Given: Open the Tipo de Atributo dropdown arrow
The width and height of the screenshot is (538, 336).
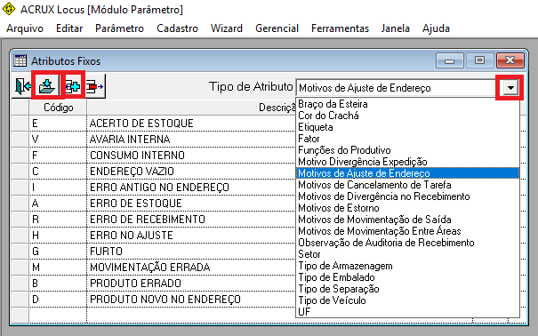Looking at the screenshot, I should [510, 88].
